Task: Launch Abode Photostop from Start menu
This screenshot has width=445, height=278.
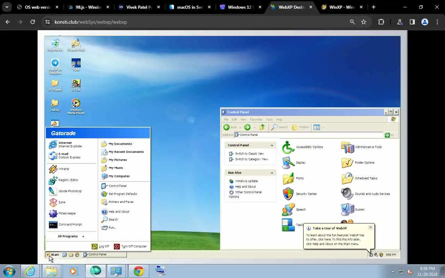Action: (65, 191)
